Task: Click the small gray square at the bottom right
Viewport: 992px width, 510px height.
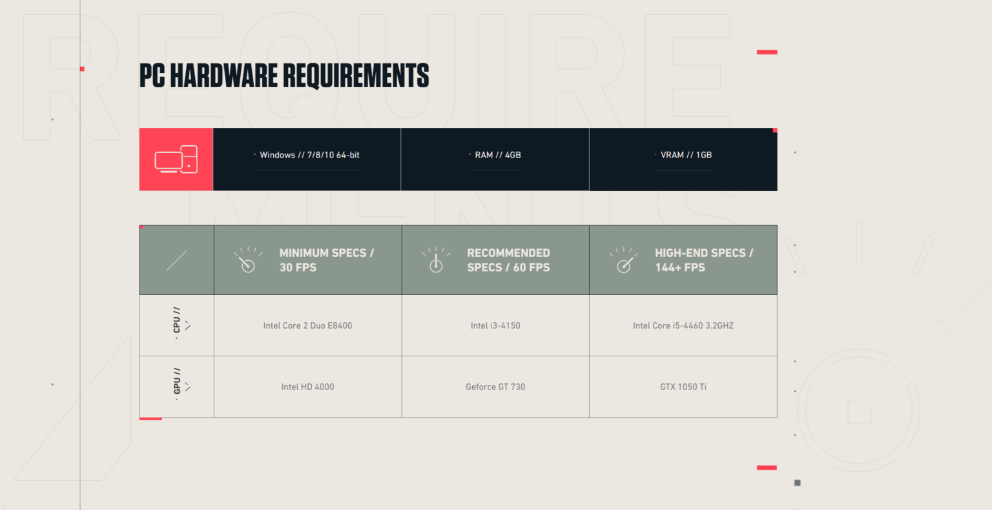Action: point(797,483)
